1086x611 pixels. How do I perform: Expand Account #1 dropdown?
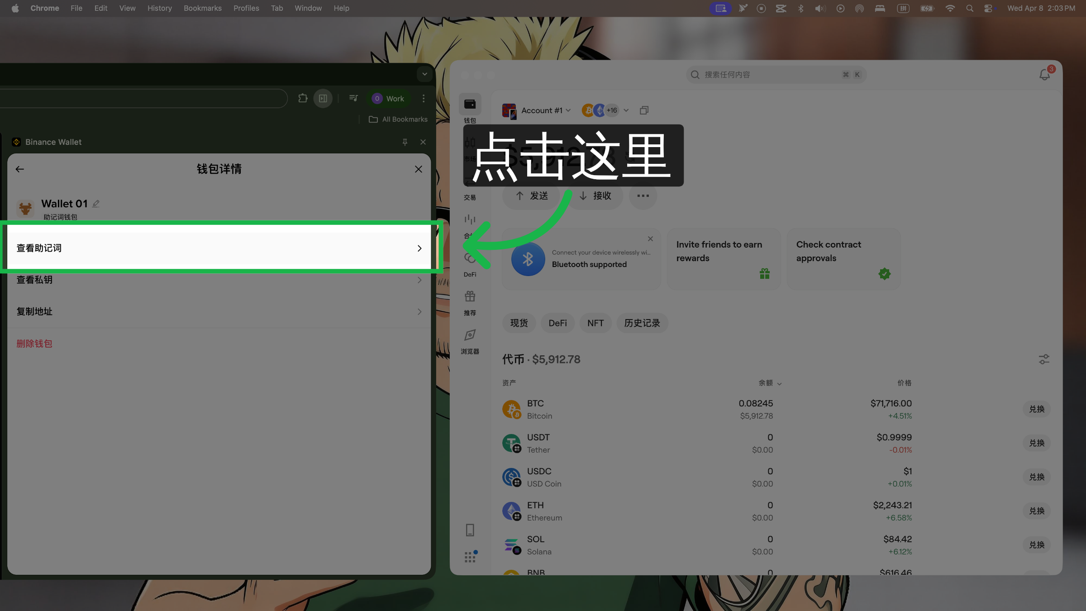point(537,110)
